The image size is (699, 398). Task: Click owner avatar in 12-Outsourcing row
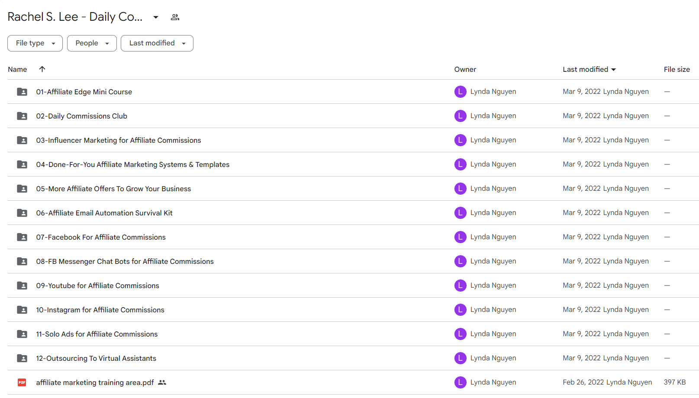pyautogui.click(x=460, y=358)
